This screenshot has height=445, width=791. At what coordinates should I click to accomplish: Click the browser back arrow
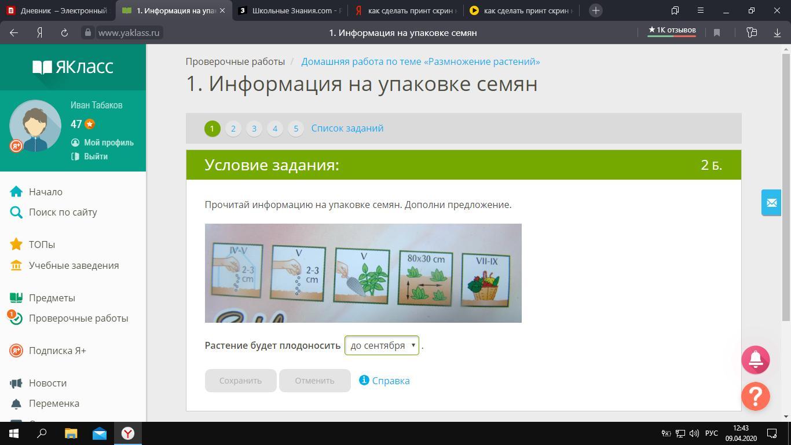pos(14,32)
